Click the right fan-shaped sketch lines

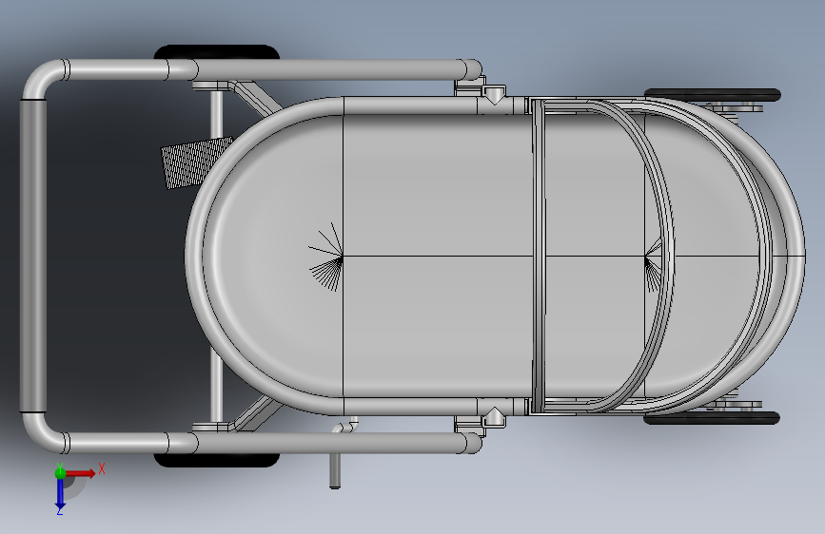653,265
